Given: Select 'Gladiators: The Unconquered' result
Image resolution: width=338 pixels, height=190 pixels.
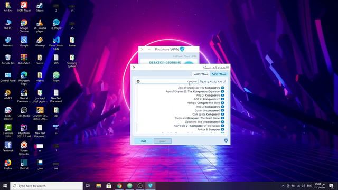Looking at the screenshot, I should [x=204, y=122].
